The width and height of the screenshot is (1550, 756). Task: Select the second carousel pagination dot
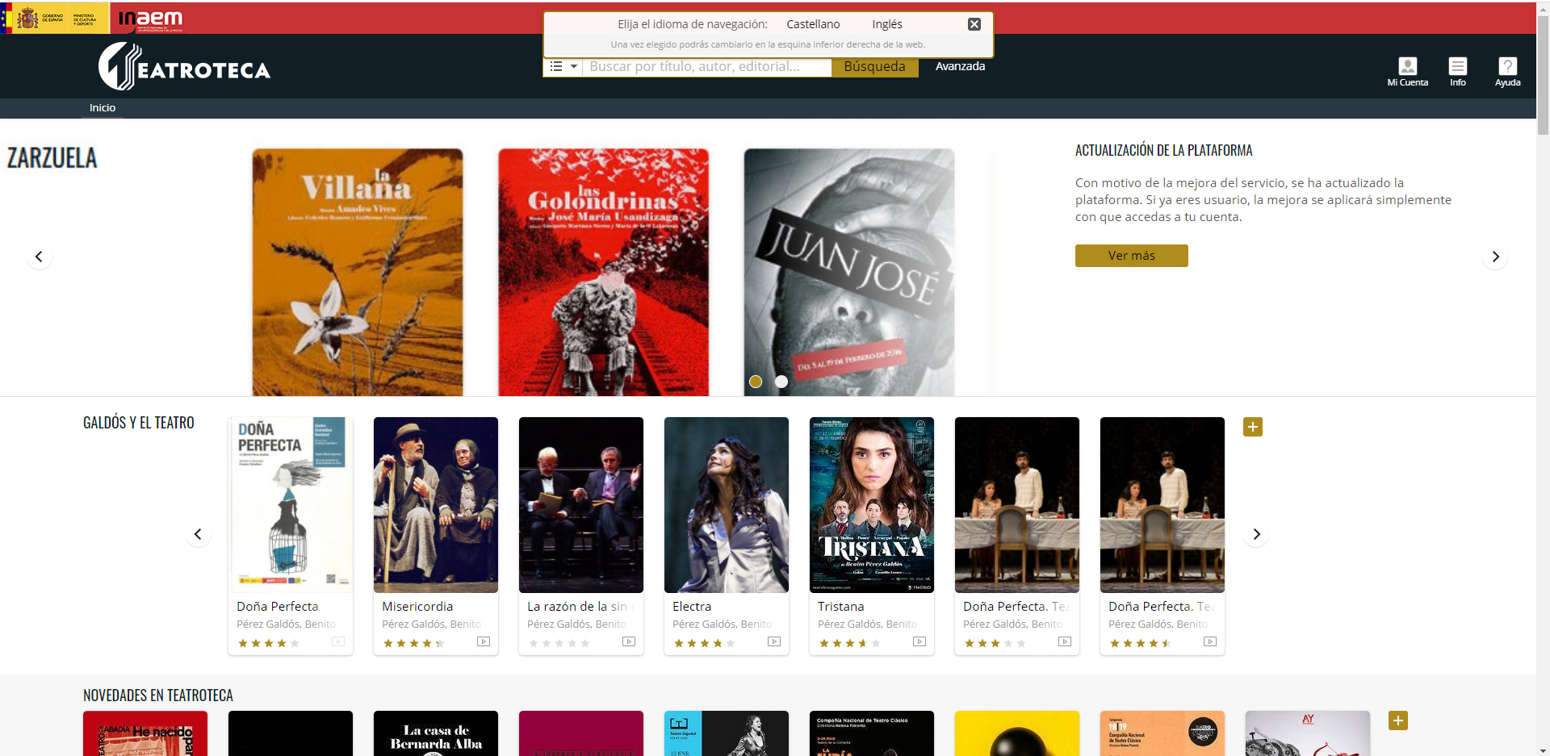click(781, 382)
